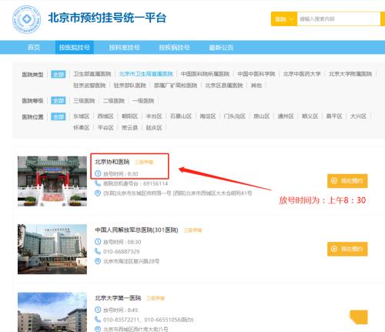Filter hospital type by 其他
The image size is (385, 332).
tap(256, 86)
